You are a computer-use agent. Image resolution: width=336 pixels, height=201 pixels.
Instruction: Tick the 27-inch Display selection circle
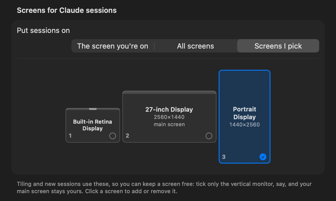coord(209,136)
